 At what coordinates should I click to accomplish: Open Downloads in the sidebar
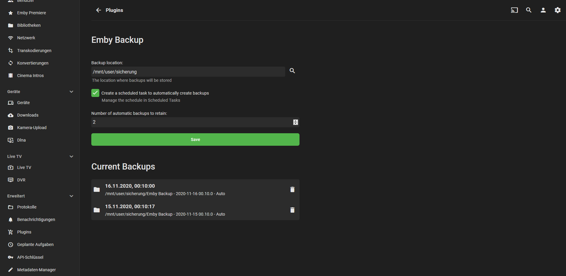pos(28,115)
